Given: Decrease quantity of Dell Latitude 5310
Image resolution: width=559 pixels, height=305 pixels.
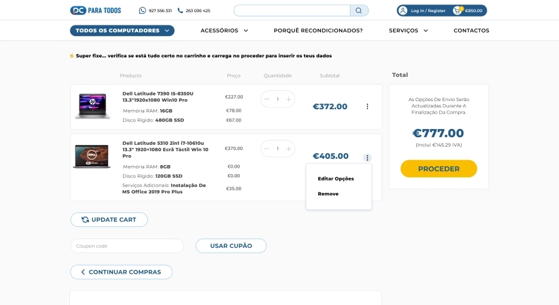Looking at the screenshot, I should (267, 149).
